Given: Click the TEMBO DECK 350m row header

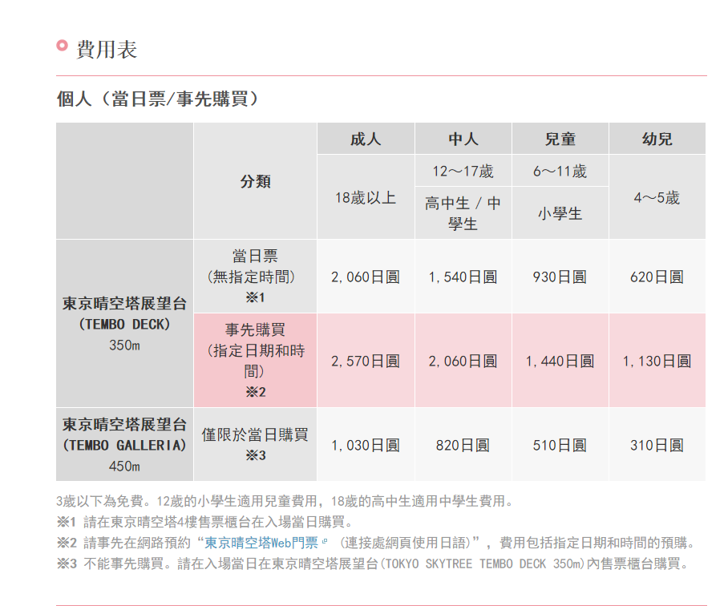Looking at the screenshot, I should pyautogui.click(x=124, y=323).
